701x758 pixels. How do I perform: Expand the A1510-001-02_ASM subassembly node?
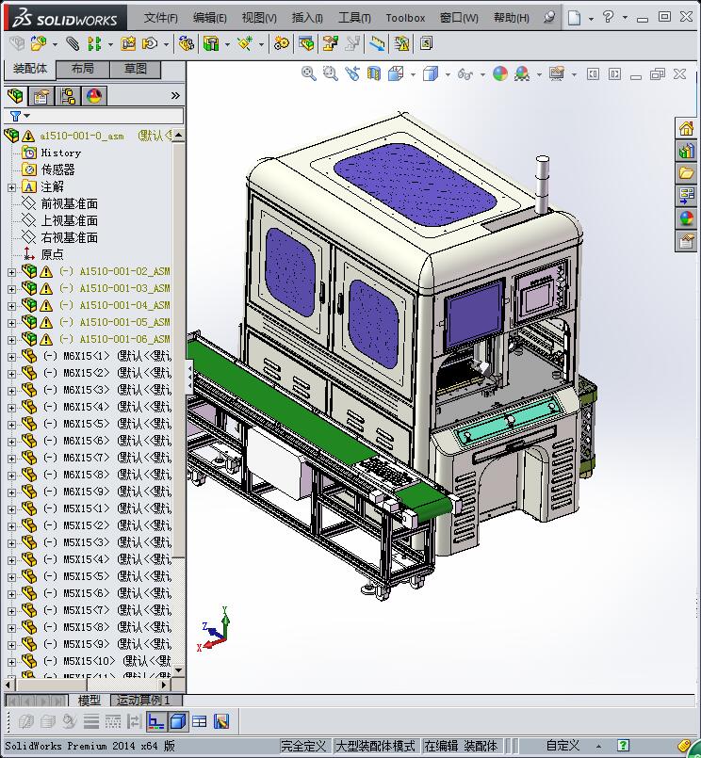coord(11,271)
